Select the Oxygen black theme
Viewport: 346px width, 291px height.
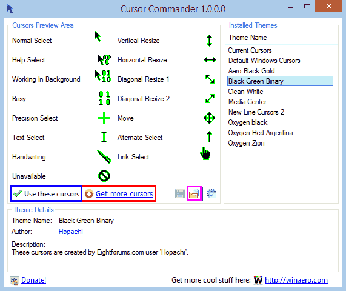coord(280,122)
